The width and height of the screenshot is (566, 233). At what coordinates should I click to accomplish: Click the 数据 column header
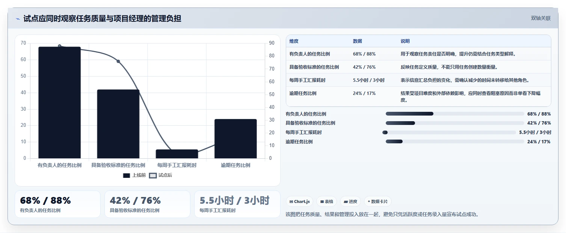(358, 41)
